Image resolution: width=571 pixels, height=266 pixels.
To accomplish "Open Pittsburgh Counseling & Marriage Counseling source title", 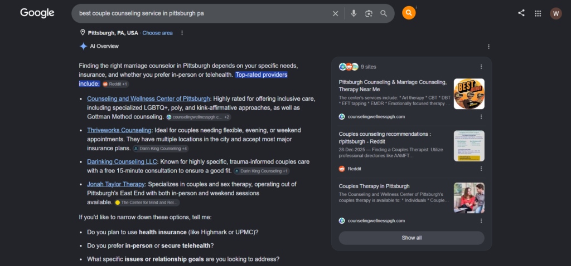I will click(x=393, y=85).
